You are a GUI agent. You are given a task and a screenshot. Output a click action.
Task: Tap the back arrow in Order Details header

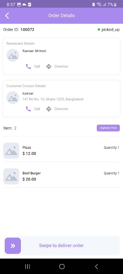tap(7, 15)
